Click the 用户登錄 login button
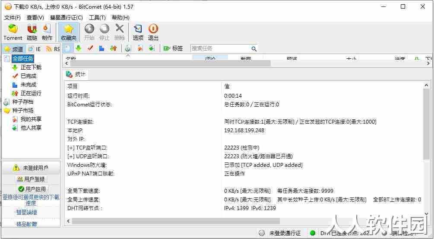 tap(31, 179)
